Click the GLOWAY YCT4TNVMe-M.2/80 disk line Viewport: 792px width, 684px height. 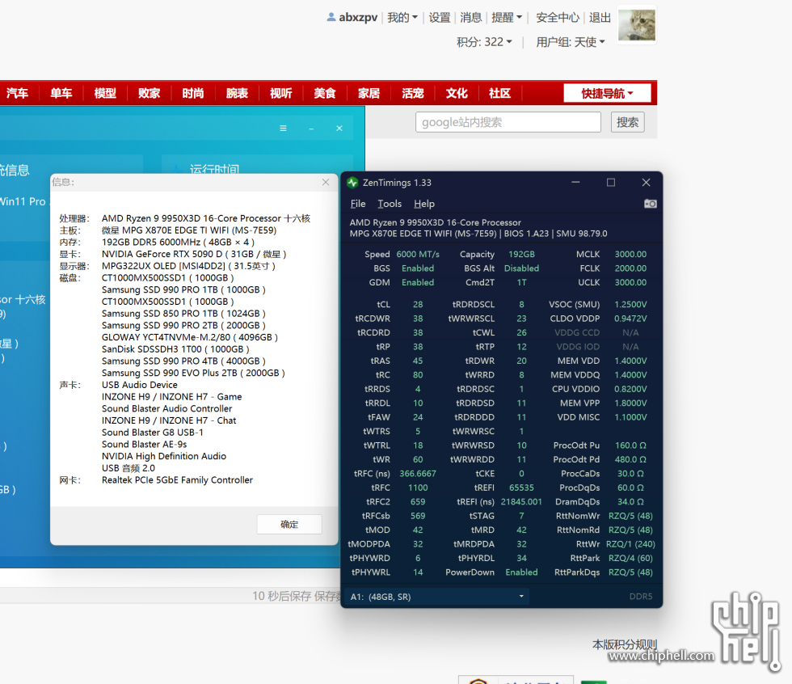point(190,337)
